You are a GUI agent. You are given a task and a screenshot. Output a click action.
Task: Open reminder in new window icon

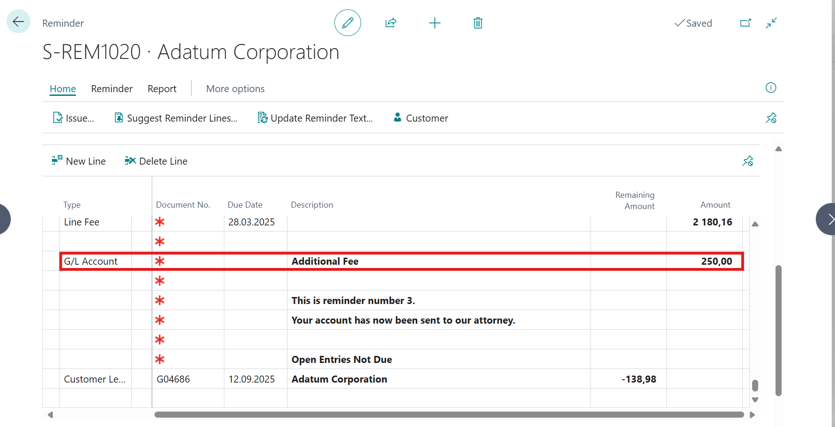[745, 23]
